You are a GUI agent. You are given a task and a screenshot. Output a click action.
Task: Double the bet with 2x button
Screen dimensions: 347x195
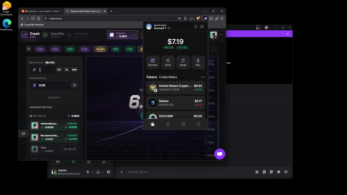(67, 70)
